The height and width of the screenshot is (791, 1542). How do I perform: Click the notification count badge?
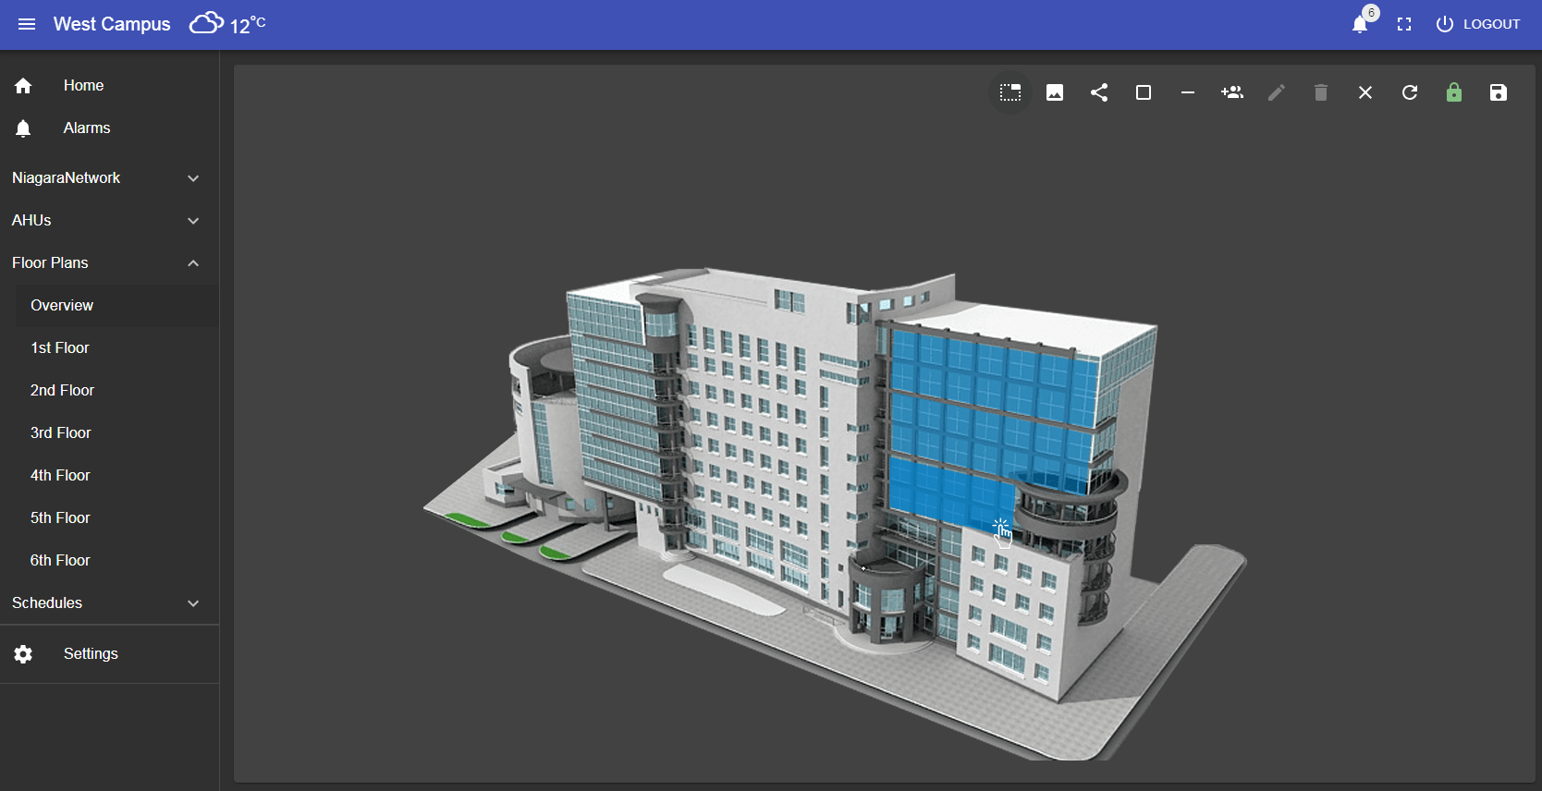[1371, 13]
